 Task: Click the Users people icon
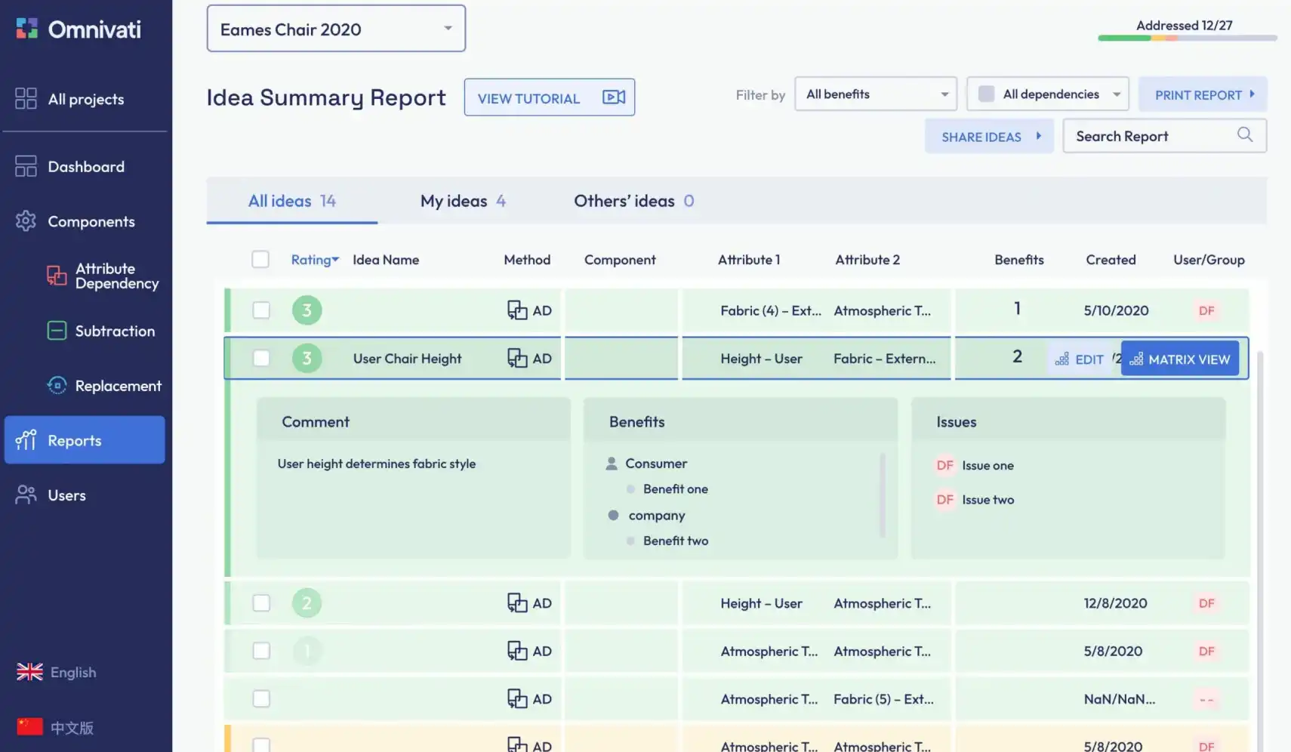click(x=26, y=495)
